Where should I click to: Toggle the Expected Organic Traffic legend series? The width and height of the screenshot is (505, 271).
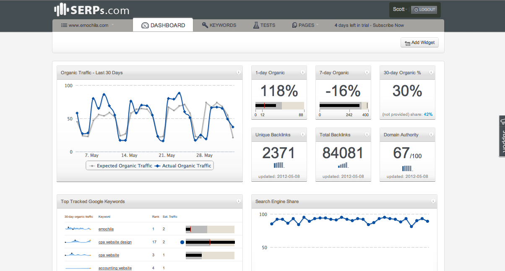click(x=120, y=166)
